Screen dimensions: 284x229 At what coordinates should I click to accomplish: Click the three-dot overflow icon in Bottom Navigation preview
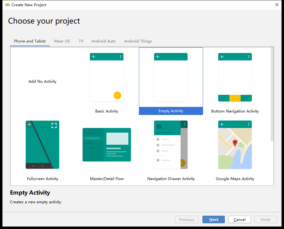coord(249,57)
